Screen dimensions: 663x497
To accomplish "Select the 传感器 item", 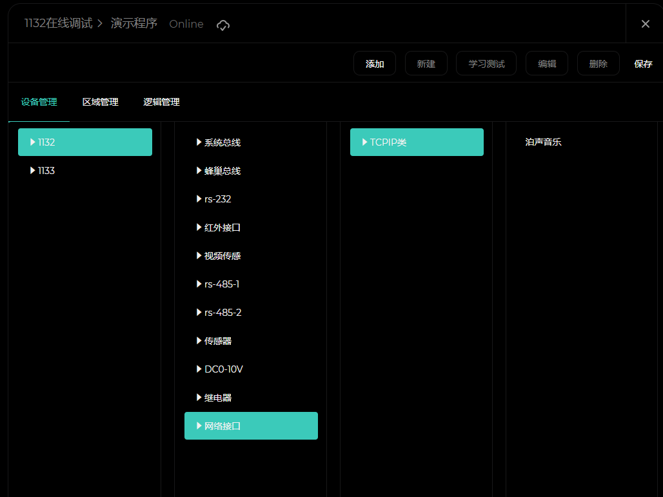I will pos(251,340).
